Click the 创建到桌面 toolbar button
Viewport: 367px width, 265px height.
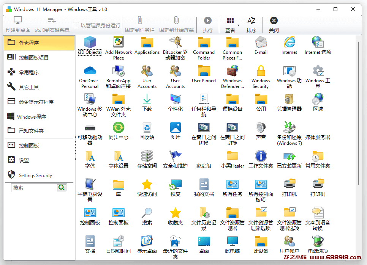(18, 24)
